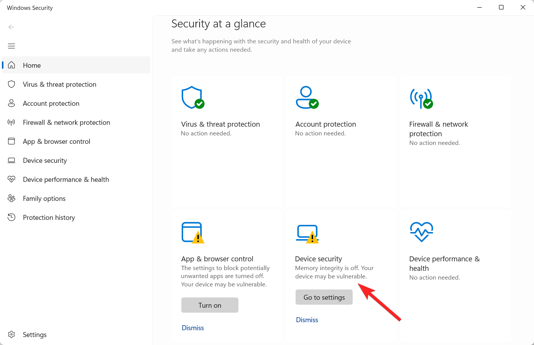The image size is (534, 345).
Task: Select the Virus & threat protection shield icon in sidebar
Action: point(11,84)
